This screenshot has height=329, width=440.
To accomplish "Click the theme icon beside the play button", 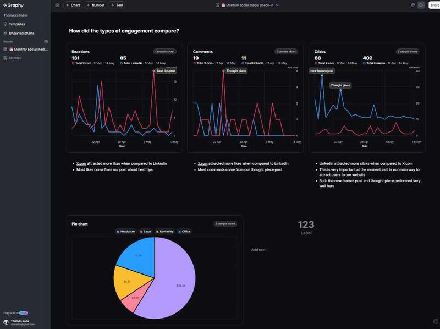I will [413, 5].
